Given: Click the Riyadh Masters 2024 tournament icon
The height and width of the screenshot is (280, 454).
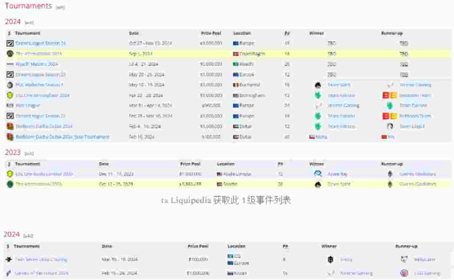Looking at the screenshot, I should pos(10,64).
